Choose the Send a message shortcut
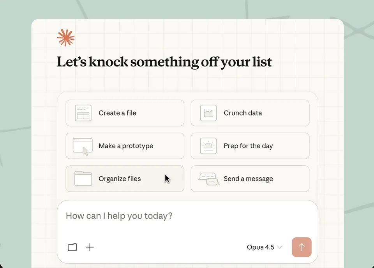374x268 pixels. pos(250,179)
